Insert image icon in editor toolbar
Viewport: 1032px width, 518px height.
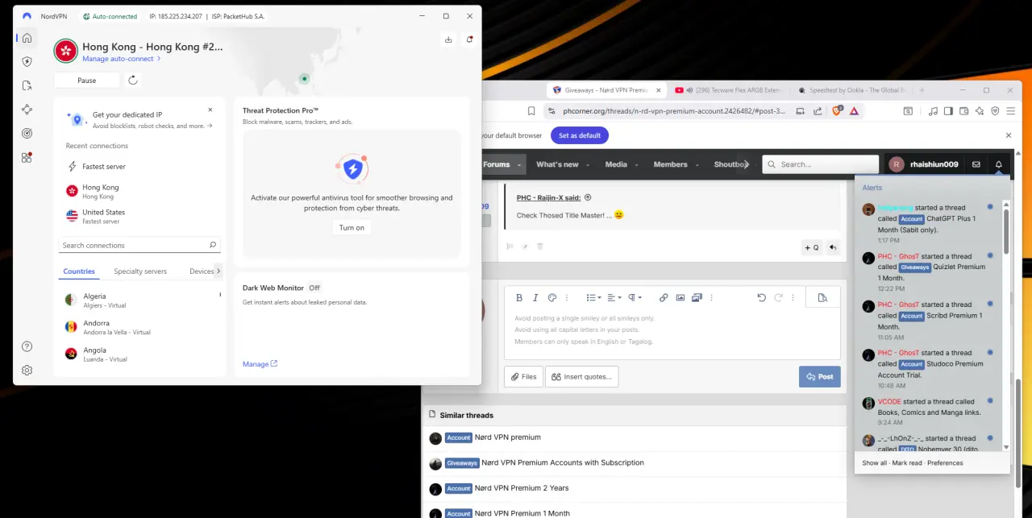pos(680,297)
